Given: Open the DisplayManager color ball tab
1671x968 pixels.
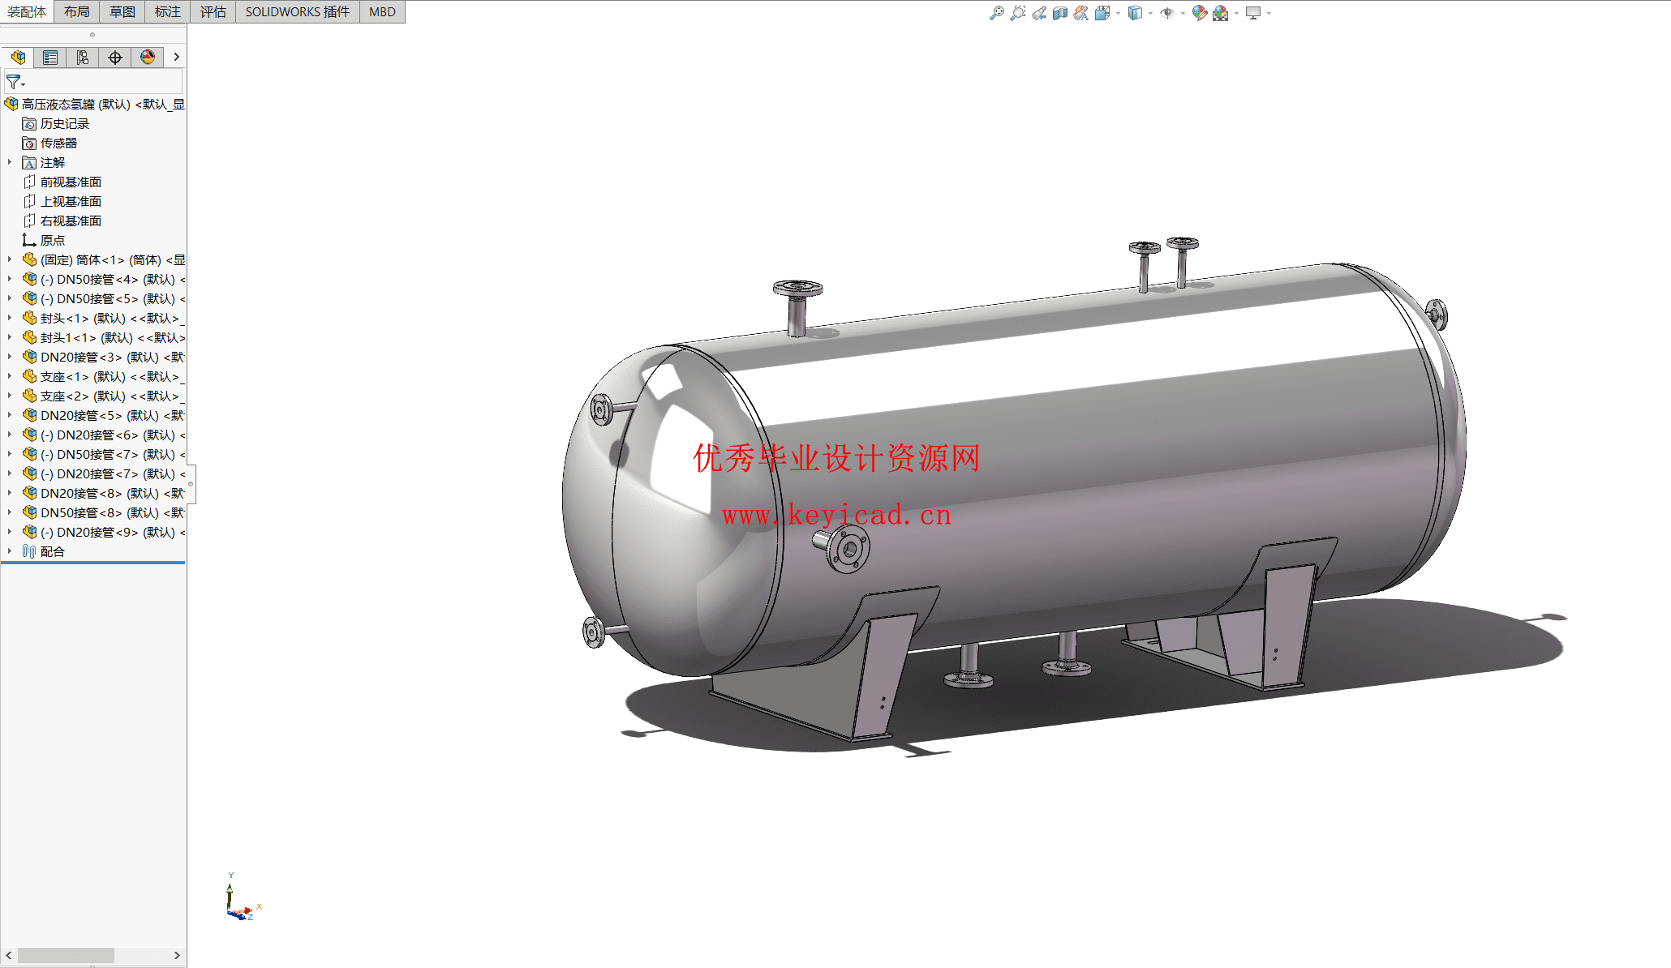Looking at the screenshot, I should [x=148, y=58].
